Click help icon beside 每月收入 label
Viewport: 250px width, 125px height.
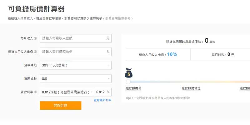click(x=35, y=38)
